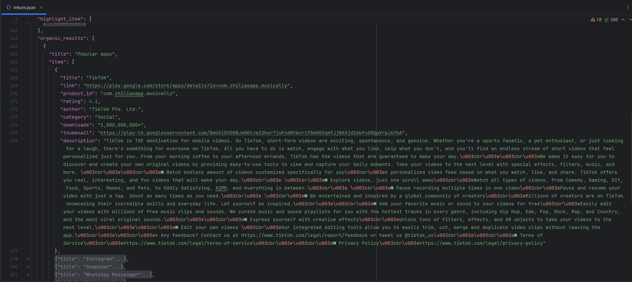Click line number 177 in the gutter
The width and height of the screenshot is (632, 282).
pos(13,251)
